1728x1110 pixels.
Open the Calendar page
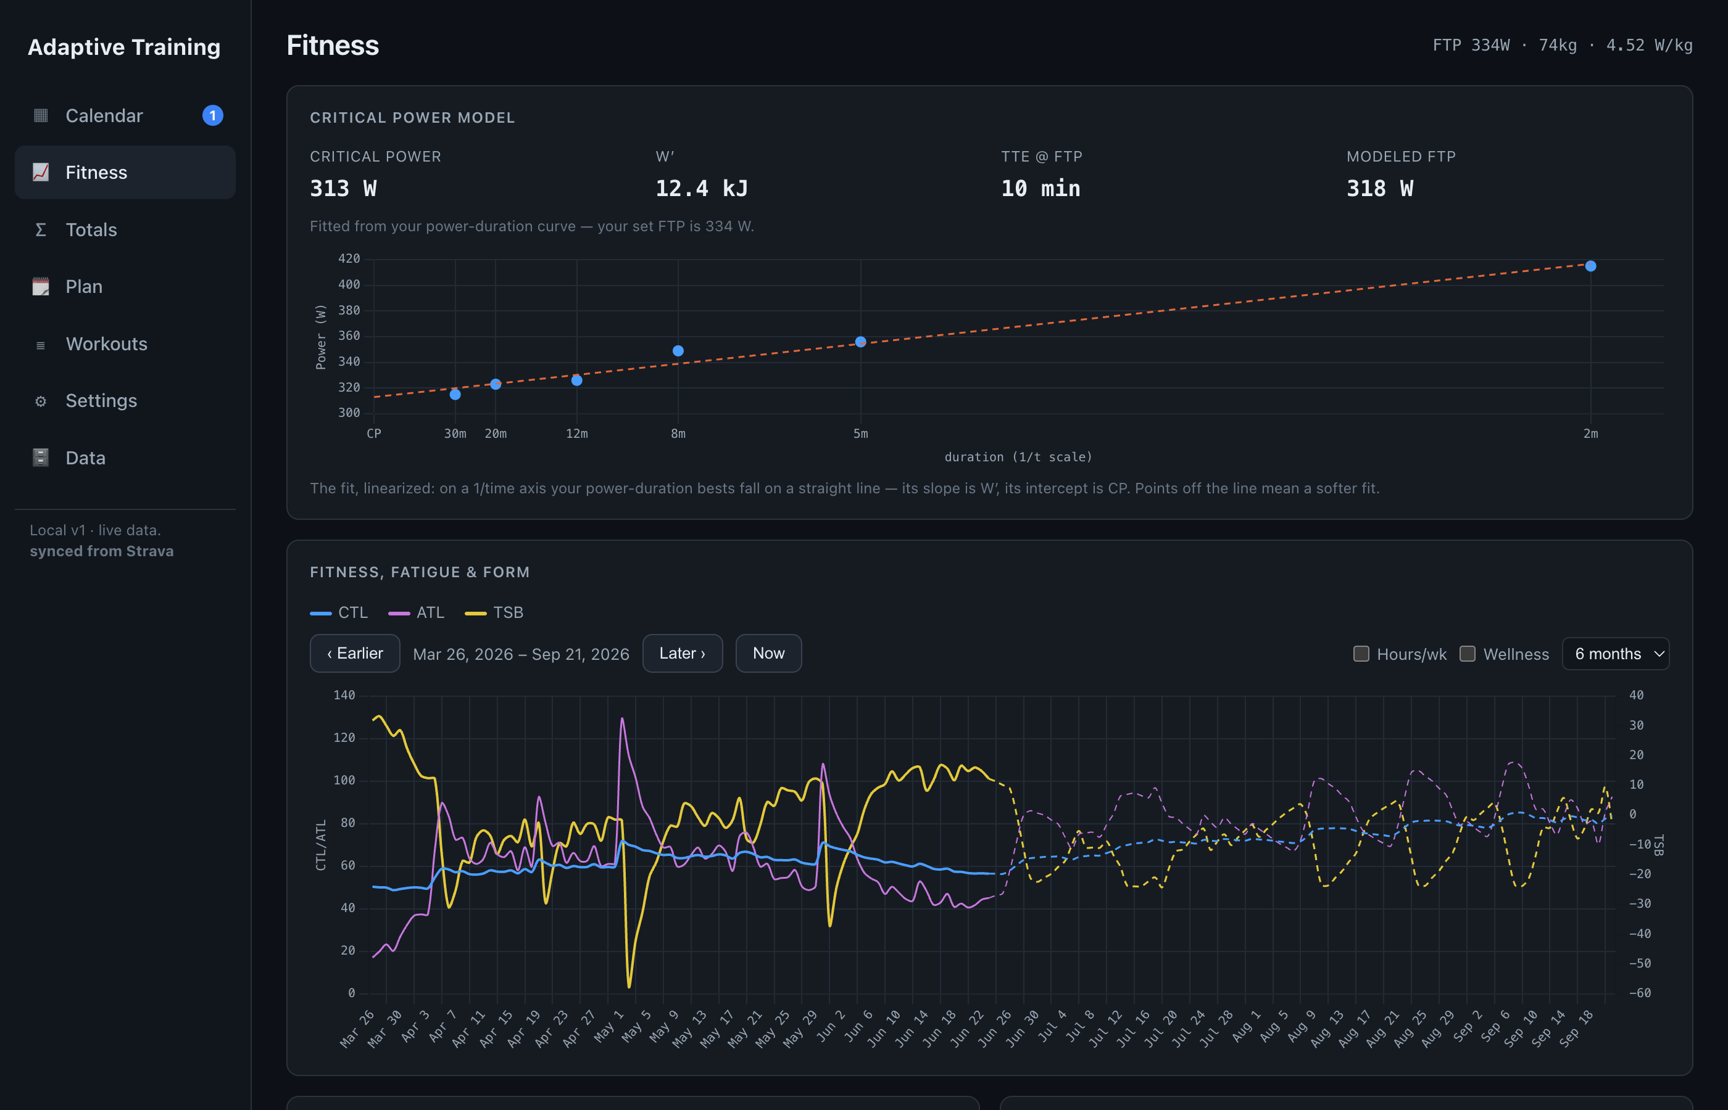[x=125, y=115]
